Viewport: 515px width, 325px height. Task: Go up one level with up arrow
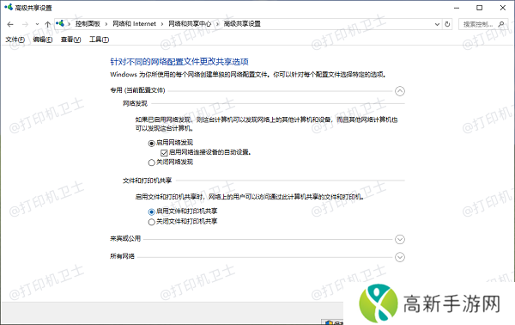pyautogui.click(x=47, y=24)
